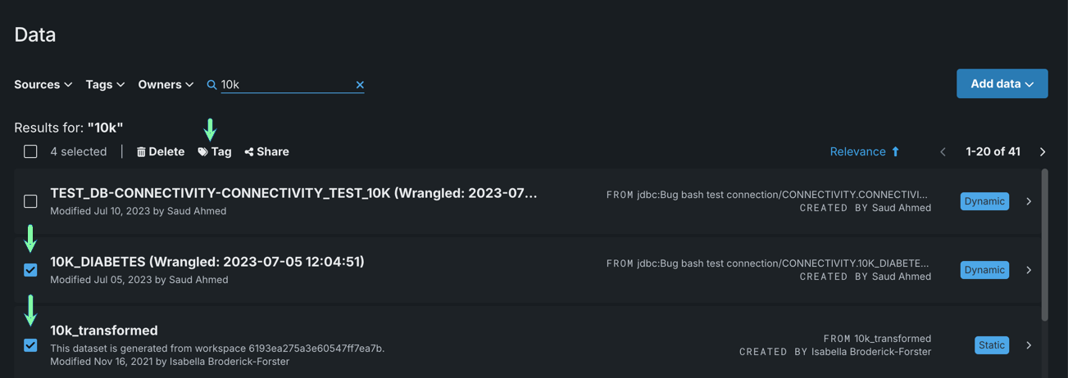Viewport: 1068px width, 378px height.
Task: Tag the selected datasets
Action: coord(215,151)
